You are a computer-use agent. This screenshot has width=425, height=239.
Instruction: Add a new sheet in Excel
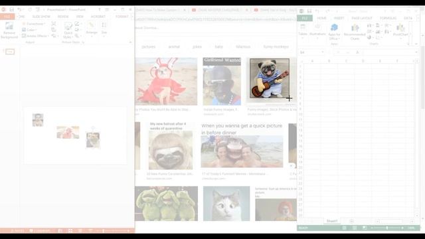coord(351,221)
